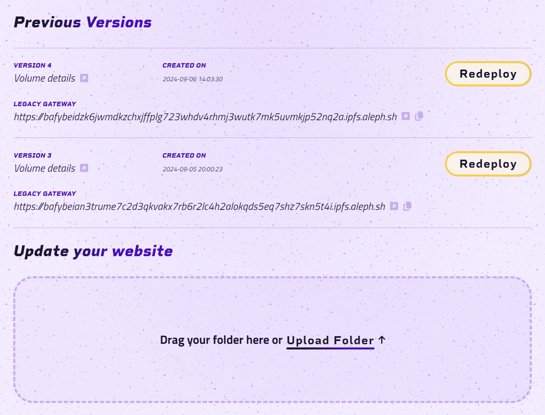Click the upload arrow icon beside Upload Folder
The width and height of the screenshot is (545, 415).
[382, 340]
